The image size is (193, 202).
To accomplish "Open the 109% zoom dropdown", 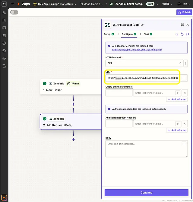I will click(167, 4).
